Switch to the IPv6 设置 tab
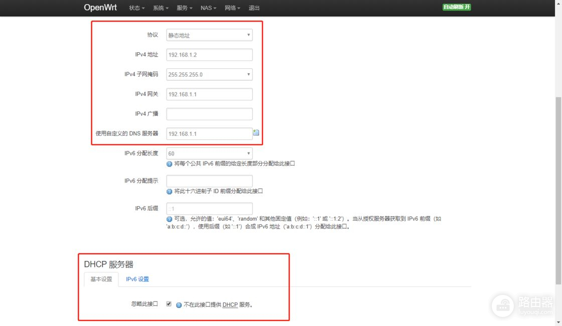The image size is (562, 326). [x=137, y=279]
